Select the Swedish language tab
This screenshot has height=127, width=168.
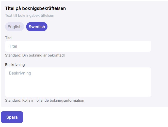click(x=37, y=27)
